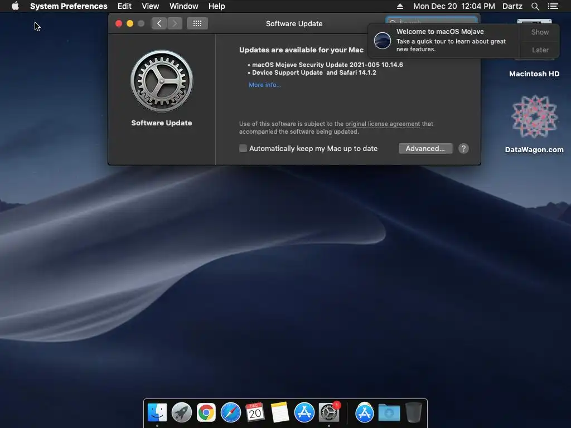The height and width of the screenshot is (428, 571).
Task: Open the Edit menu
Action: coord(124,6)
